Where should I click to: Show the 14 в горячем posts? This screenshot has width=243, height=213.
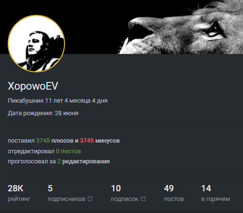pos(216,193)
